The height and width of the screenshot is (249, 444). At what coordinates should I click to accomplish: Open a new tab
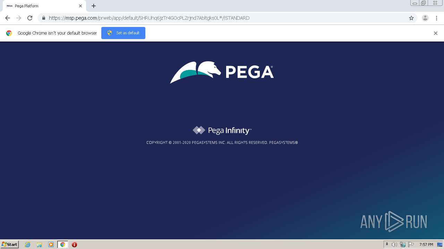pos(94,6)
